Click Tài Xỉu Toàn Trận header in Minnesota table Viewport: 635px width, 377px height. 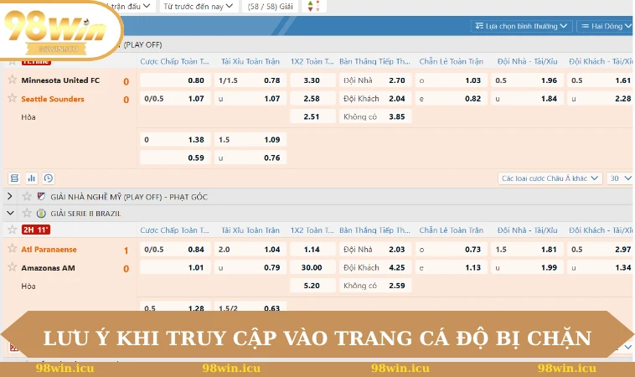[250, 61]
